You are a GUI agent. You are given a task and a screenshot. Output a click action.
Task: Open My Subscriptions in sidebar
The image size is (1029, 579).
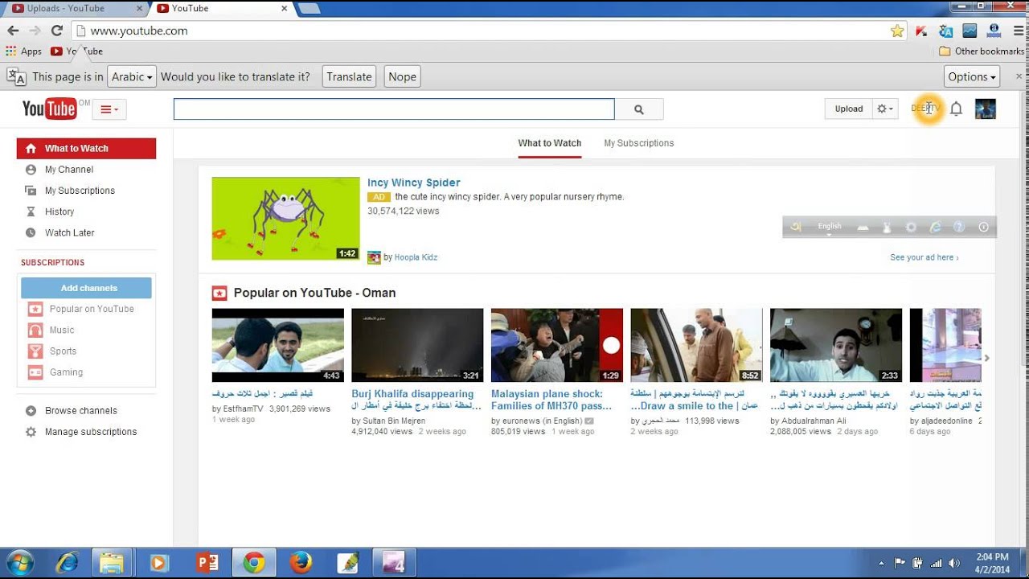(x=80, y=191)
